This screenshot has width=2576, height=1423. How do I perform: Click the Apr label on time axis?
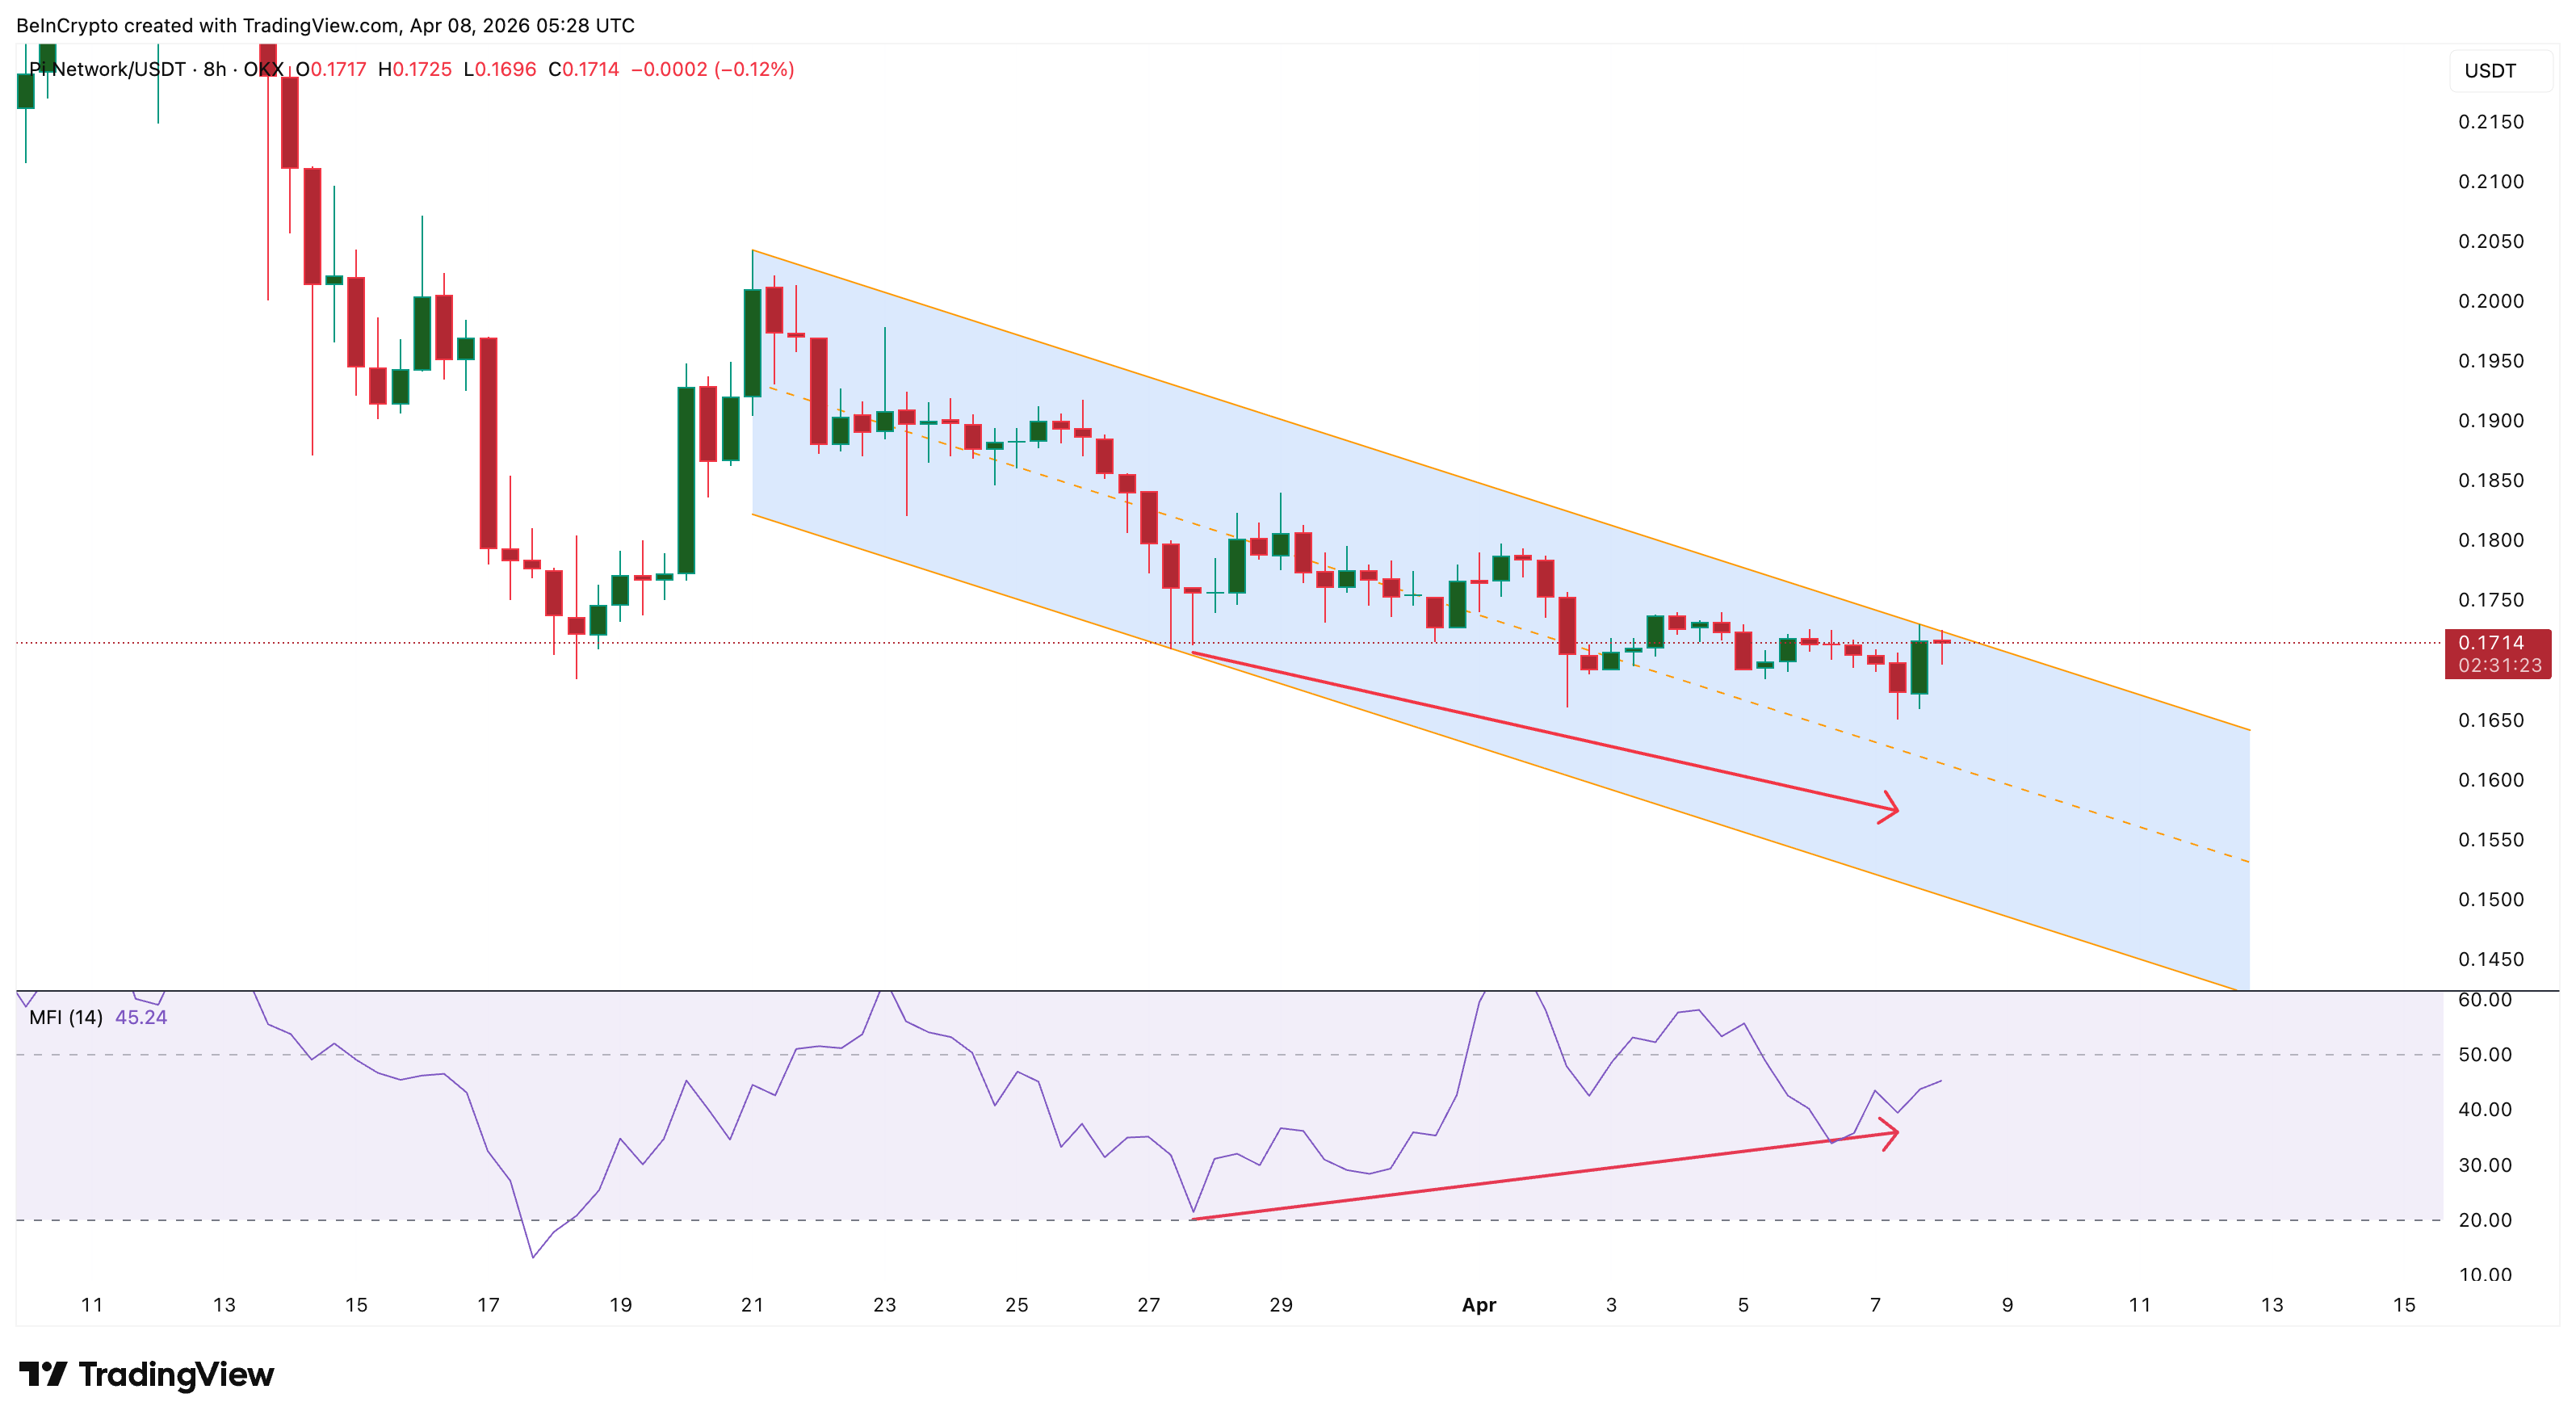click(x=1478, y=1304)
